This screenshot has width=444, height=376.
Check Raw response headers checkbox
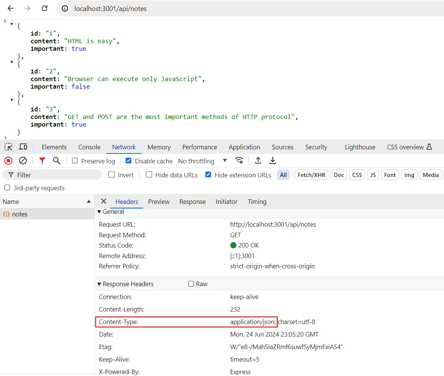point(191,284)
